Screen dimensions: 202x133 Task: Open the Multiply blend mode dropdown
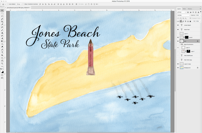184,15
